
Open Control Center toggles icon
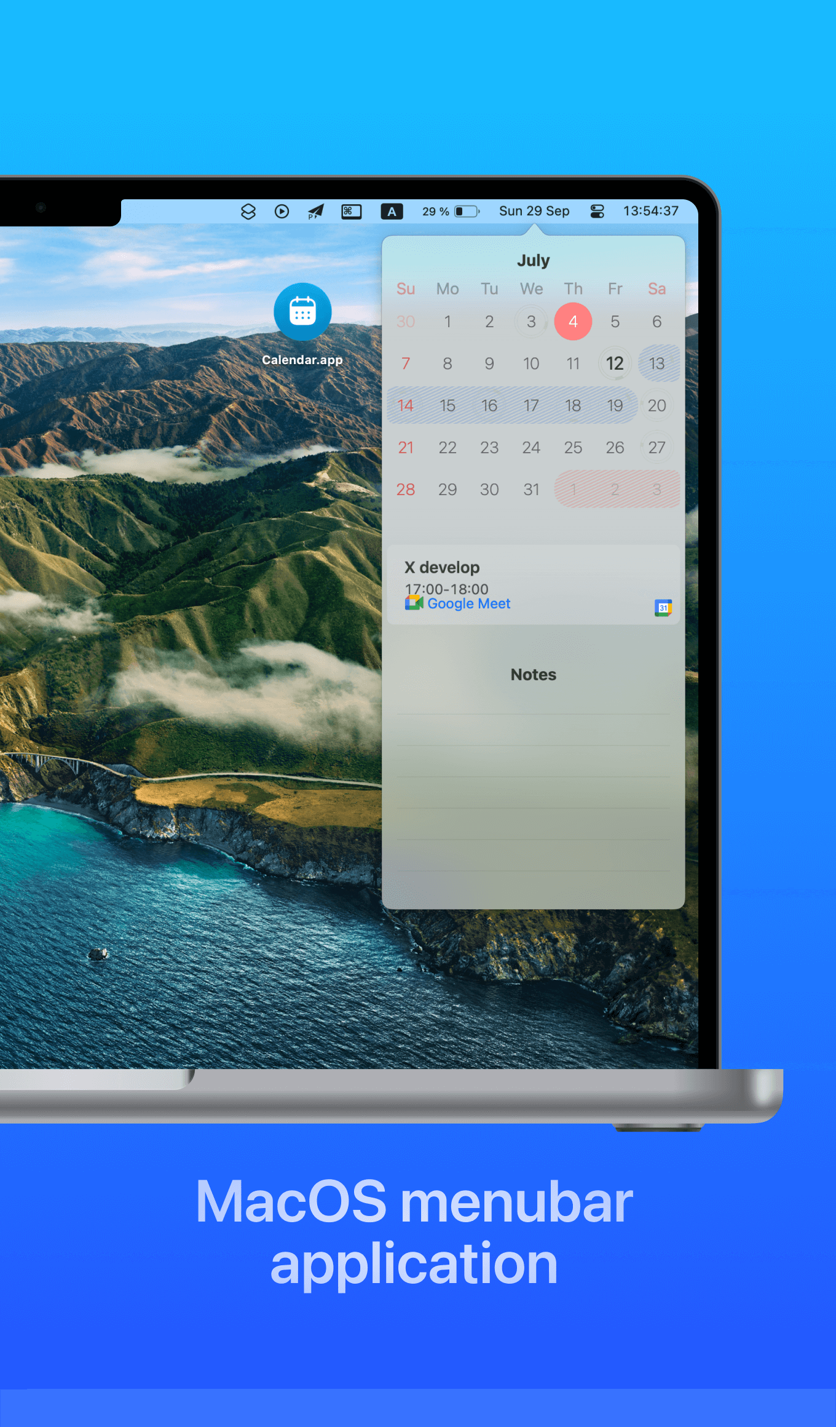(x=597, y=212)
